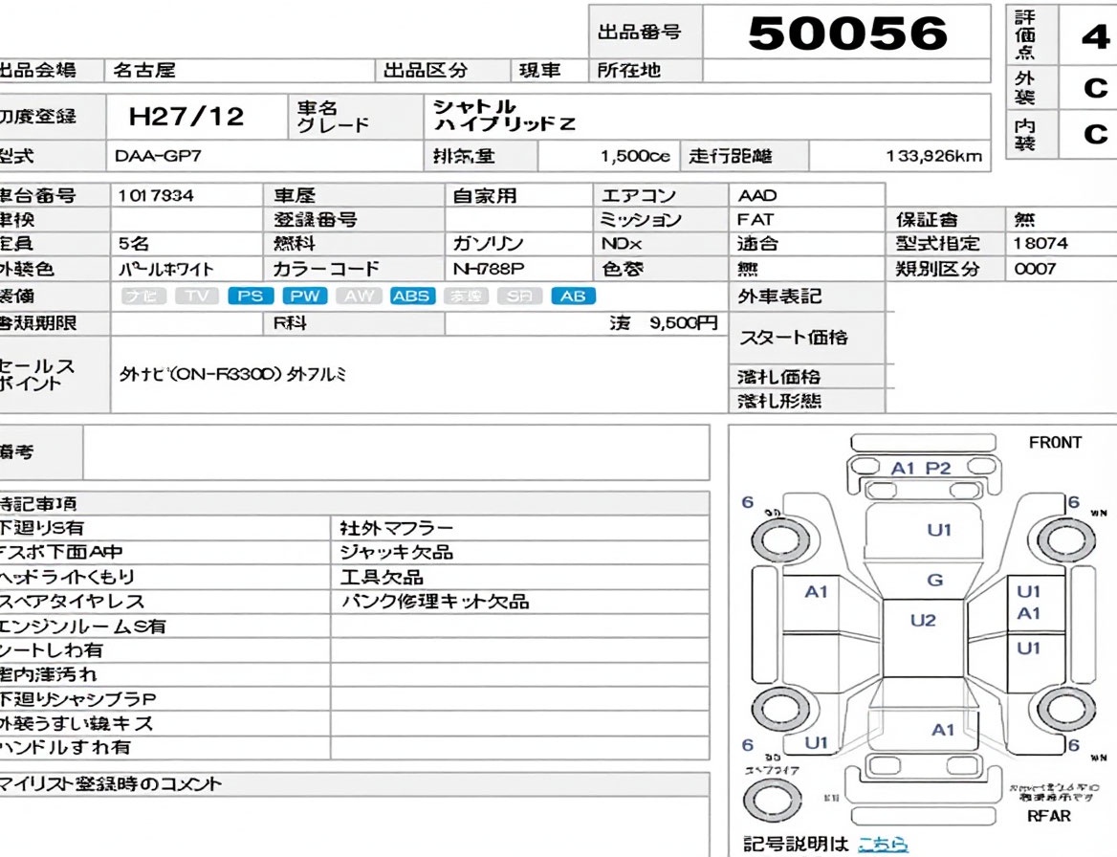Click the first registration date H27/12
Image resolution: width=1117 pixels, height=857 pixels.
pos(186,116)
